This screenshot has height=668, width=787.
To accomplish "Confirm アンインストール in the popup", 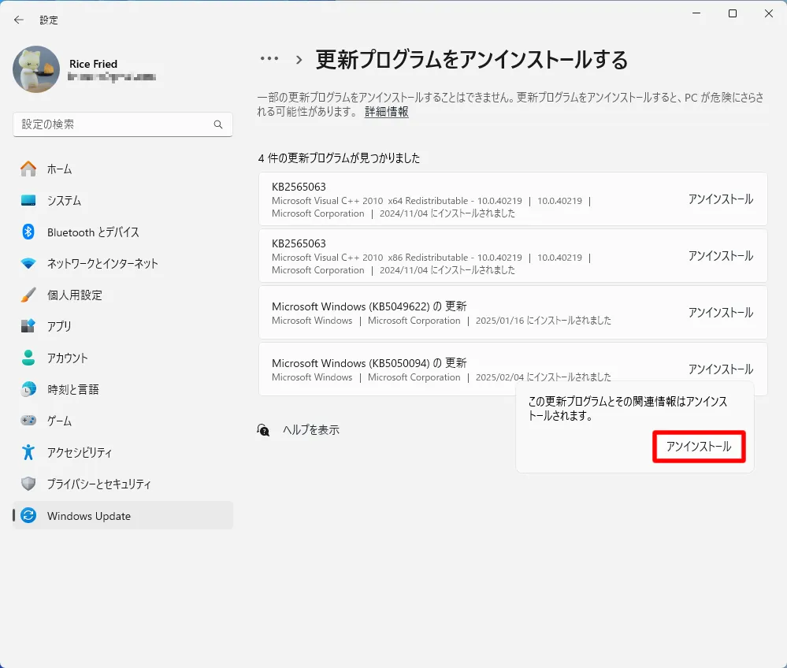I will point(699,447).
